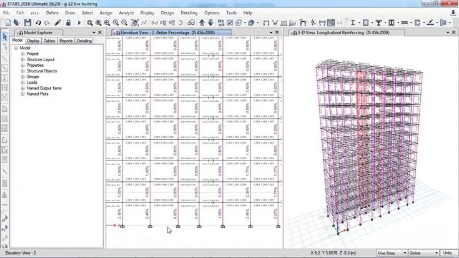Collapse the Model root tree node
This screenshot has width=459, height=258.
coord(16,48)
